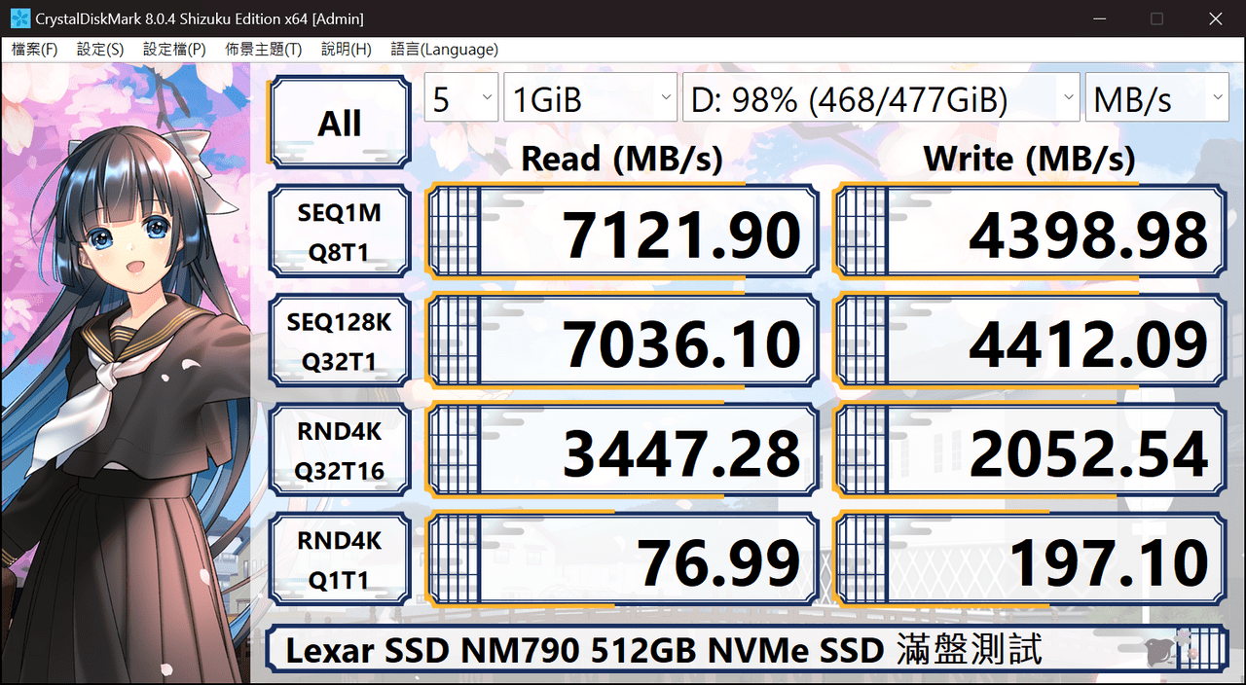
Task: Open the 說明(H) menu
Action: pos(346,50)
